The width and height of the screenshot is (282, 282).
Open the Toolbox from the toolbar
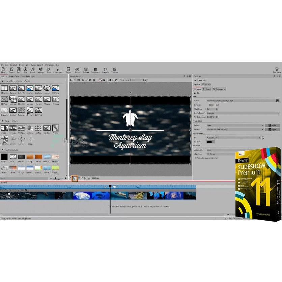click(x=114, y=69)
